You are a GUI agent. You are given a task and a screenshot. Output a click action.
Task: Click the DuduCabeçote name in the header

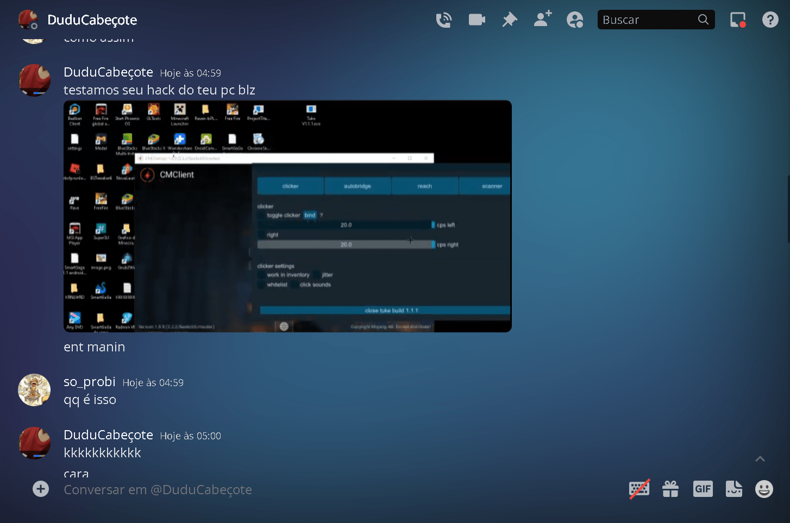click(92, 20)
